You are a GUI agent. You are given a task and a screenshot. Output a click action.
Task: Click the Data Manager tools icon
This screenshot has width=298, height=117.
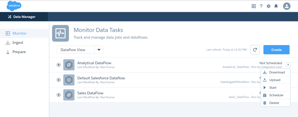coord(10,17)
